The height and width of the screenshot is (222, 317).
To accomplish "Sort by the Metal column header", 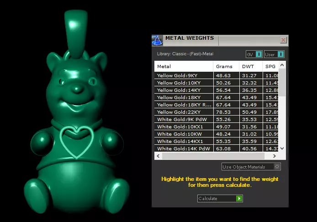I will (184, 66).
